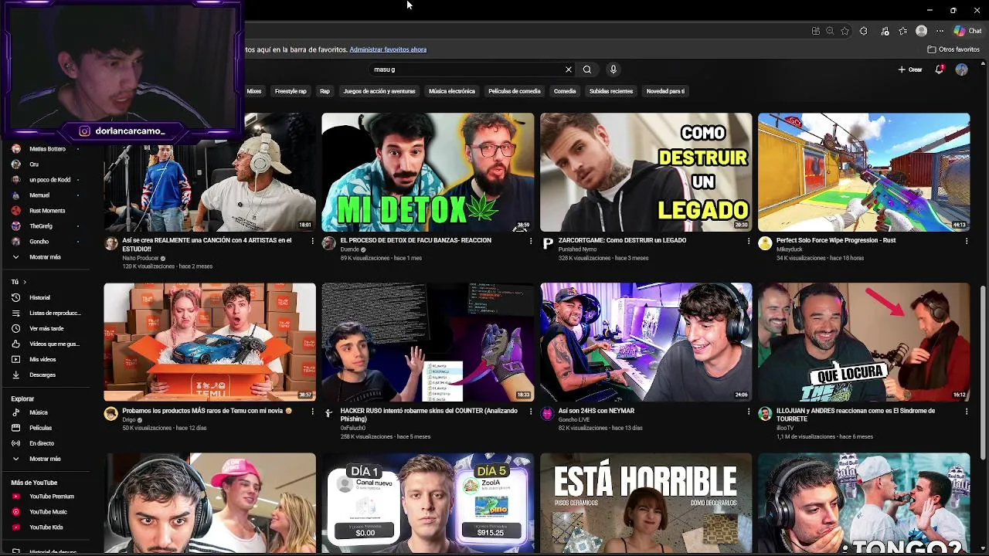
Task: Click the Crear button
Action: pyautogui.click(x=910, y=69)
